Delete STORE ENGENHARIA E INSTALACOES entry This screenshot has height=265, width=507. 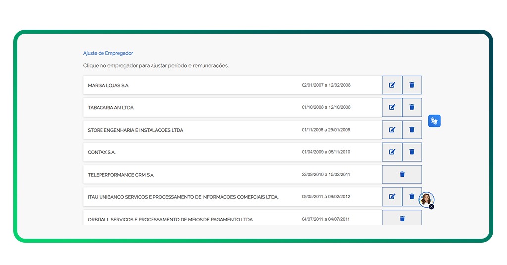(x=412, y=130)
